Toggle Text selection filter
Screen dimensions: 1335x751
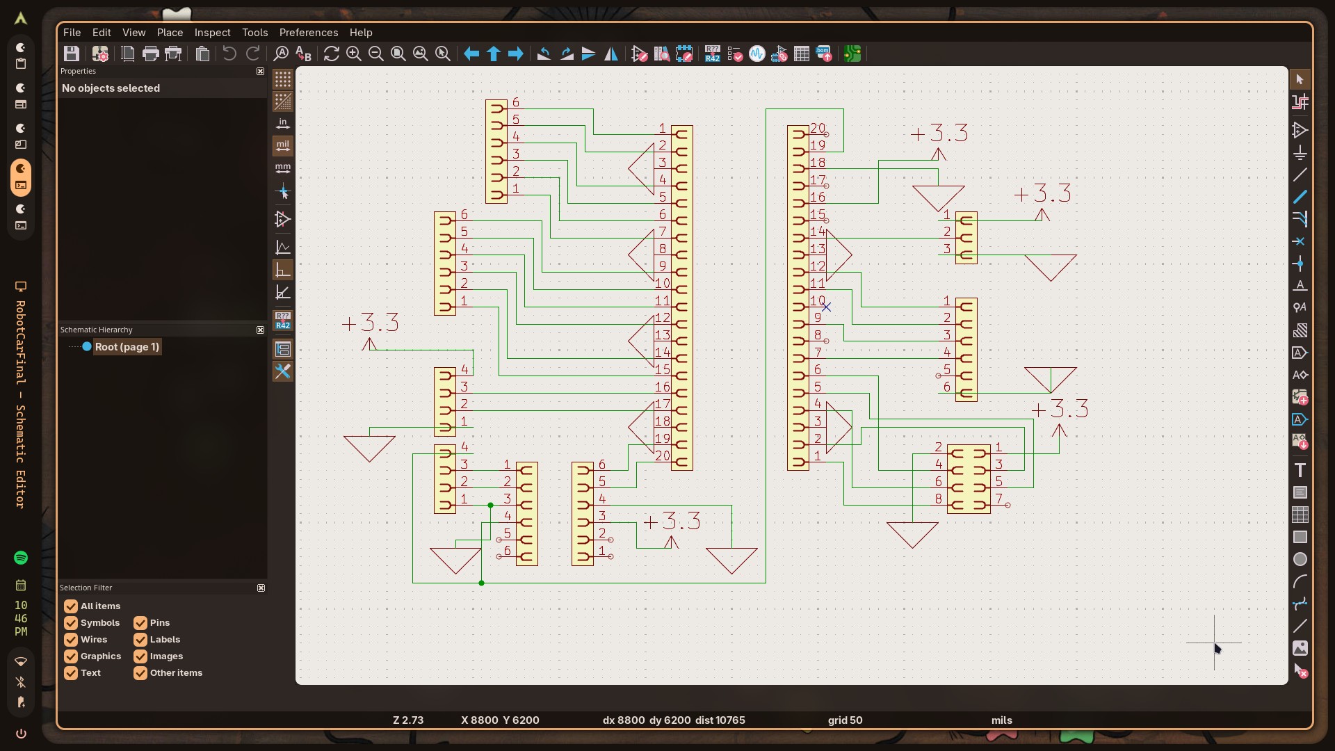[x=71, y=673]
